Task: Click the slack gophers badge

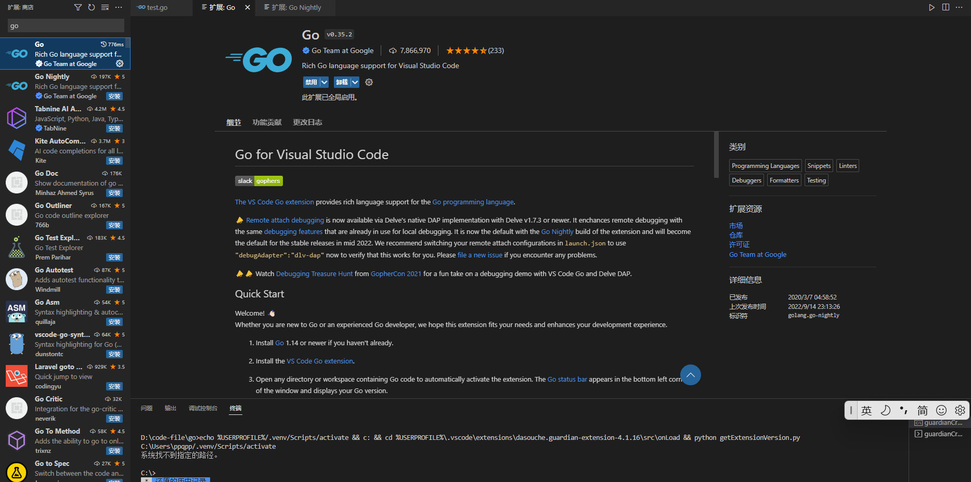Action: [x=259, y=181]
